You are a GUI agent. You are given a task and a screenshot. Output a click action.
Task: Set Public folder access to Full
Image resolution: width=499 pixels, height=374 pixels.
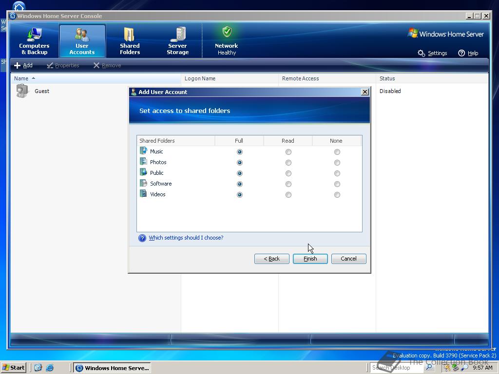pyautogui.click(x=240, y=173)
